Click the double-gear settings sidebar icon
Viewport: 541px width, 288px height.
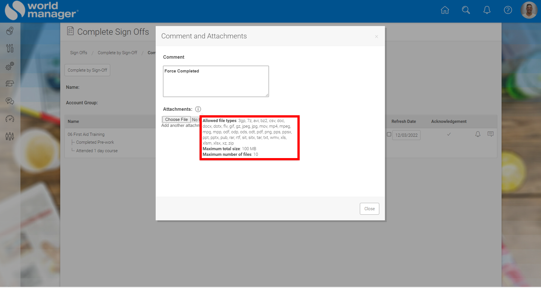tap(10, 66)
